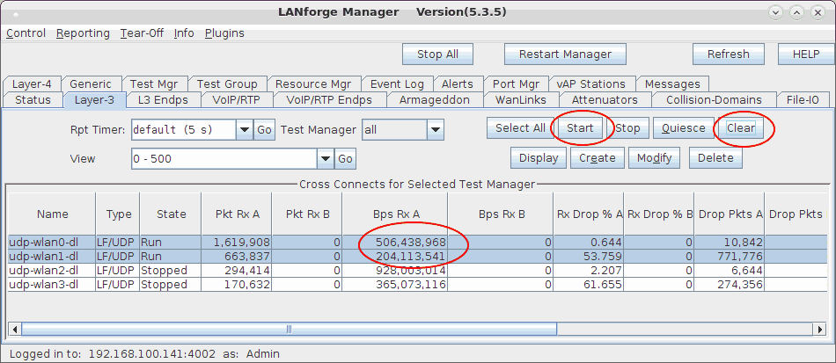Switch to the File-IO tab

tap(802, 100)
